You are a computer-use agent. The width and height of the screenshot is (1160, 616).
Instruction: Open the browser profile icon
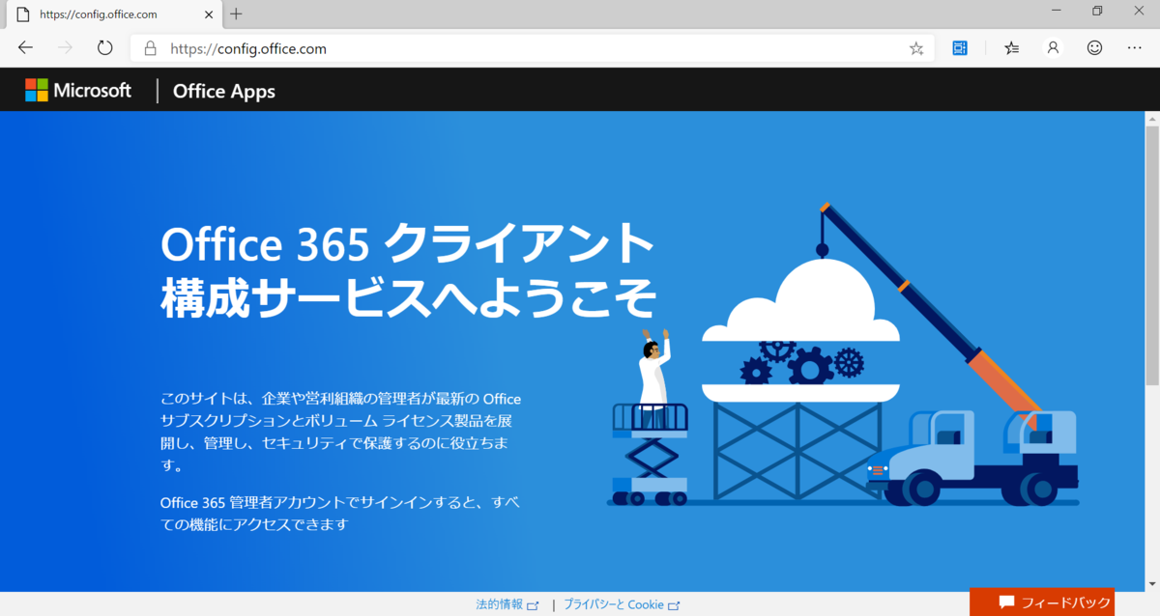pyautogui.click(x=1052, y=47)
